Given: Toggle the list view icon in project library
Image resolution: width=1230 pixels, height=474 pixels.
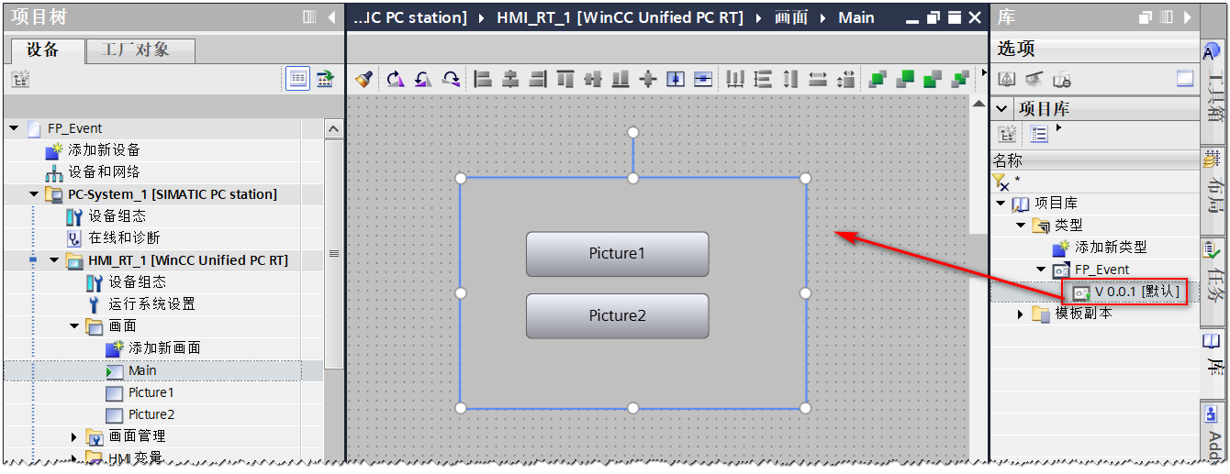Looking at the screenshot, I should (1038, 135).
